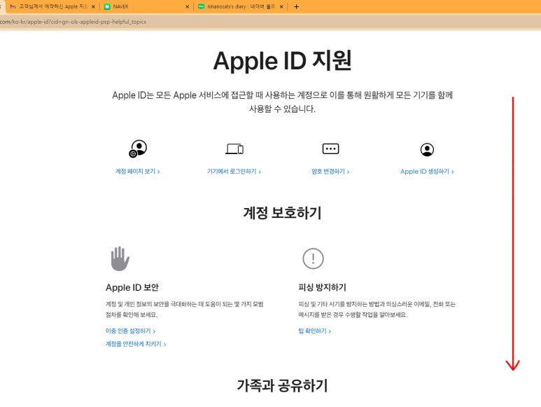
Task: Switch to the Gmail Apple reservation tab
Action: click(x=52, y=6)
